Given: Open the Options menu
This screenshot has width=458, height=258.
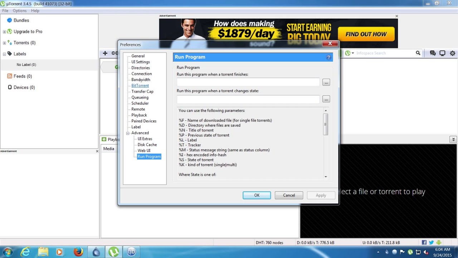Looking at the screenshot, I should 20,11.
